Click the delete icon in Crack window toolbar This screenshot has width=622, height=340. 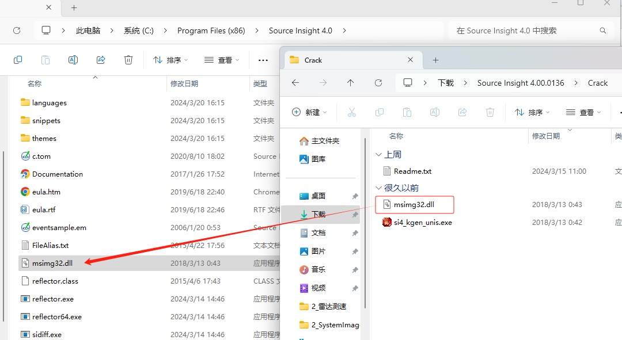490,113
